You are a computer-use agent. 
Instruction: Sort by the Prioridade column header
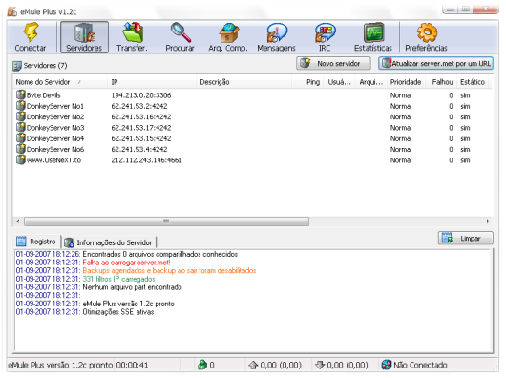(406, 82)
